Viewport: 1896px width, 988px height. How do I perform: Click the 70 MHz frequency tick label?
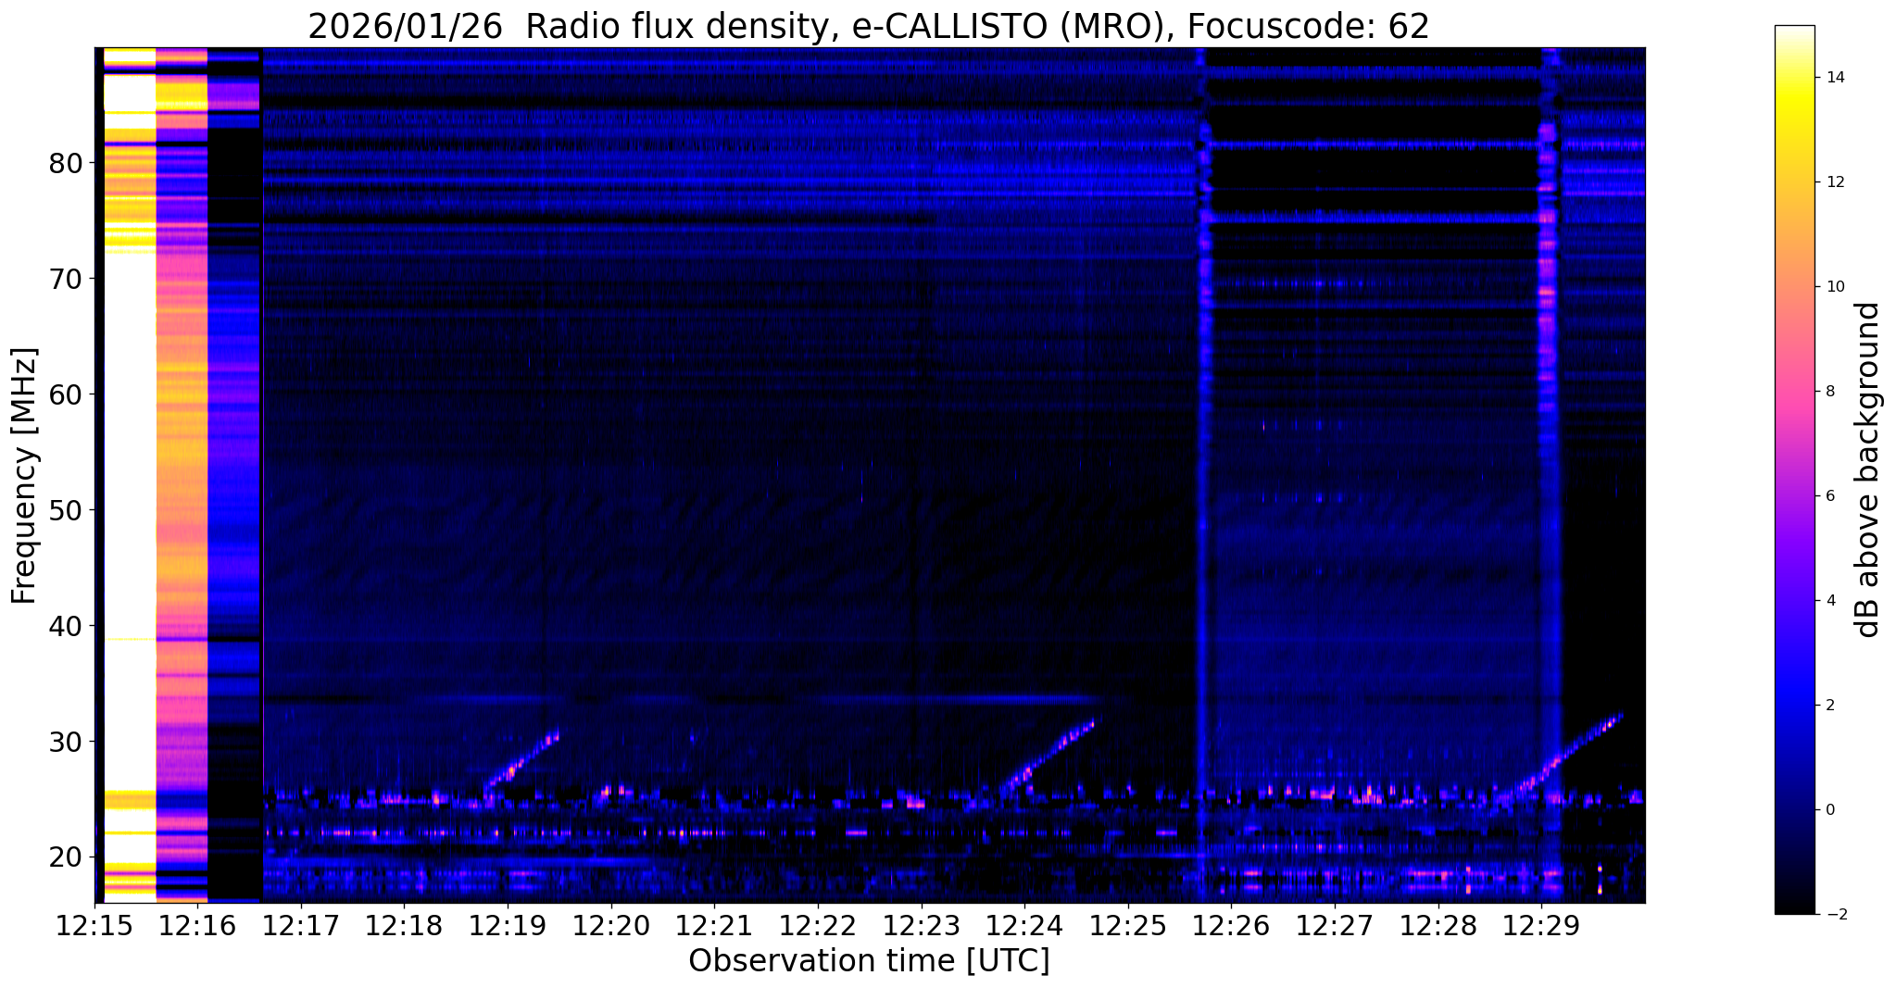66,279
